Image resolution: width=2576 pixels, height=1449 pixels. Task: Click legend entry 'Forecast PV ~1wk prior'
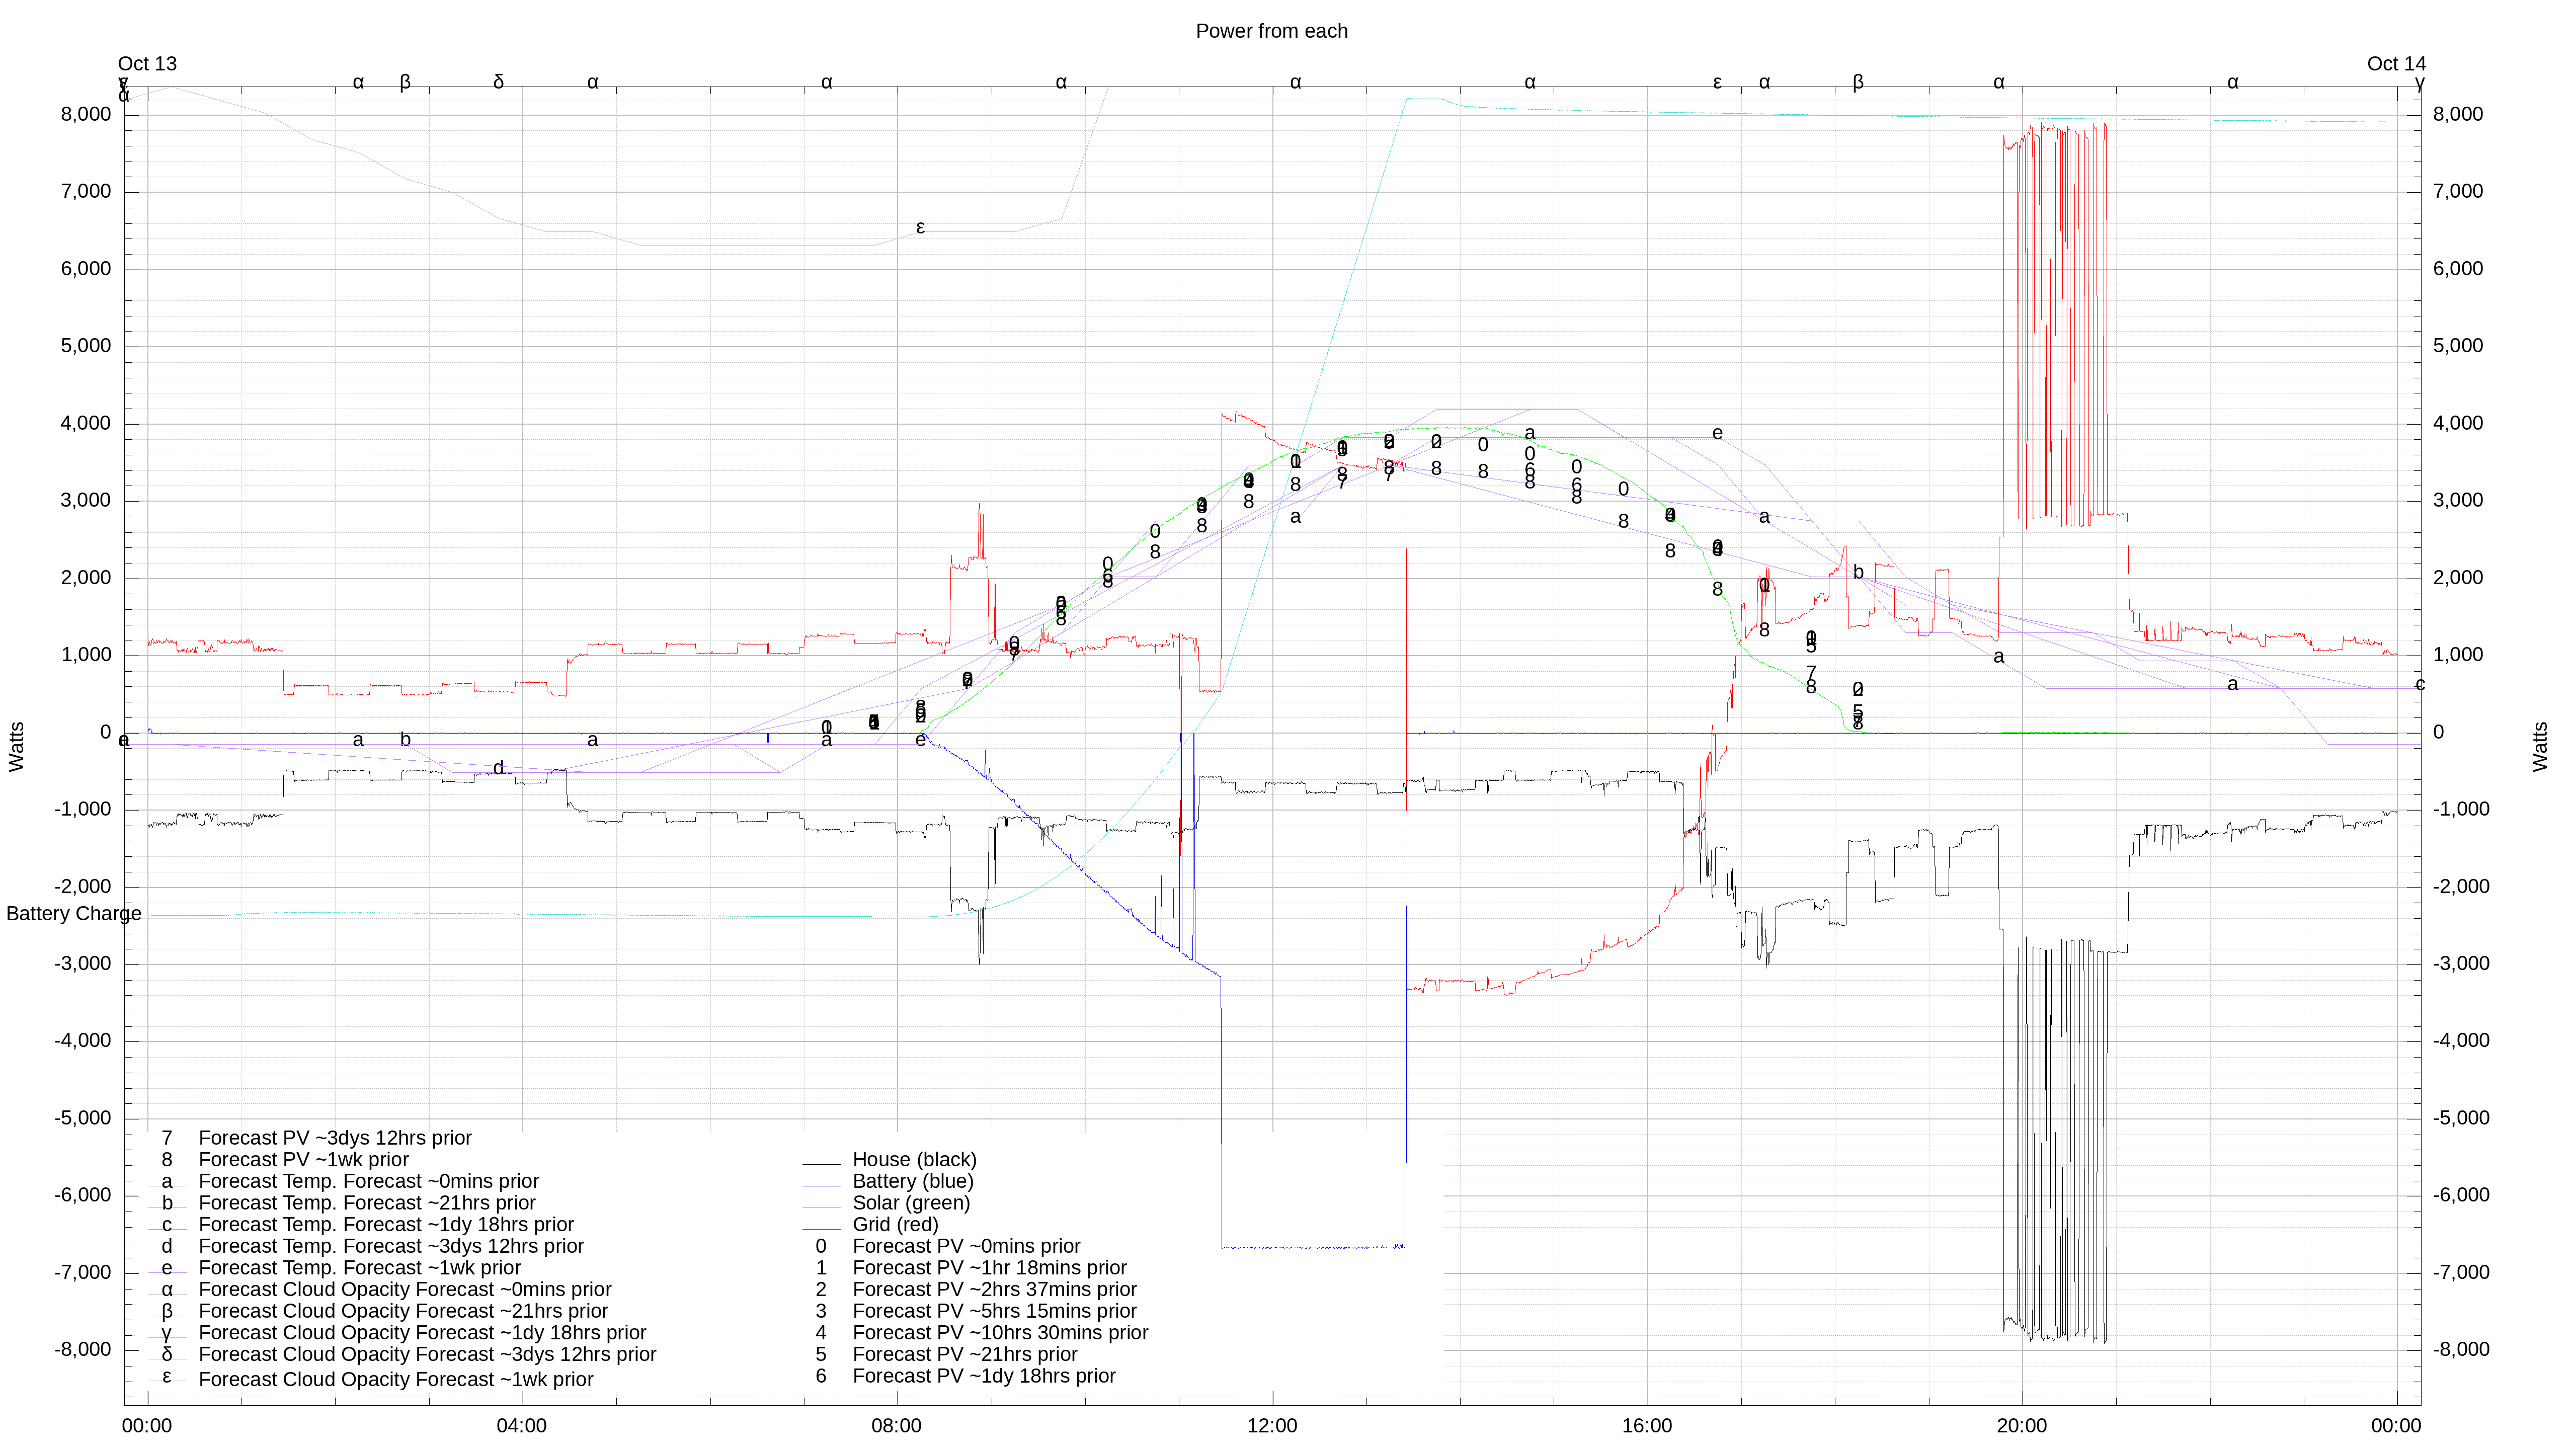pyautogui.click(x=303, y=1159)
